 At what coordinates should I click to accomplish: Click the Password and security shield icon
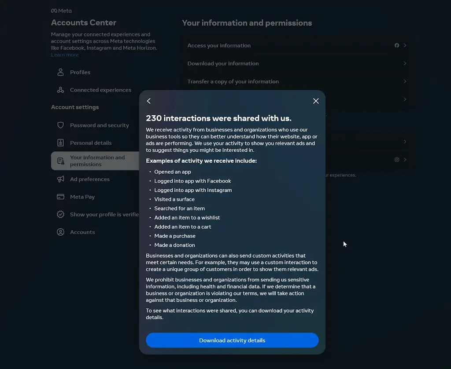61,125
